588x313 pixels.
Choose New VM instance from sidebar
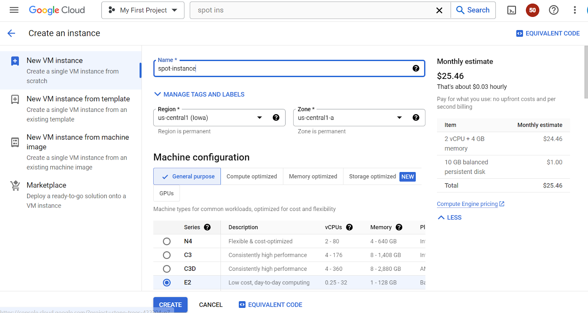[71, 70]
